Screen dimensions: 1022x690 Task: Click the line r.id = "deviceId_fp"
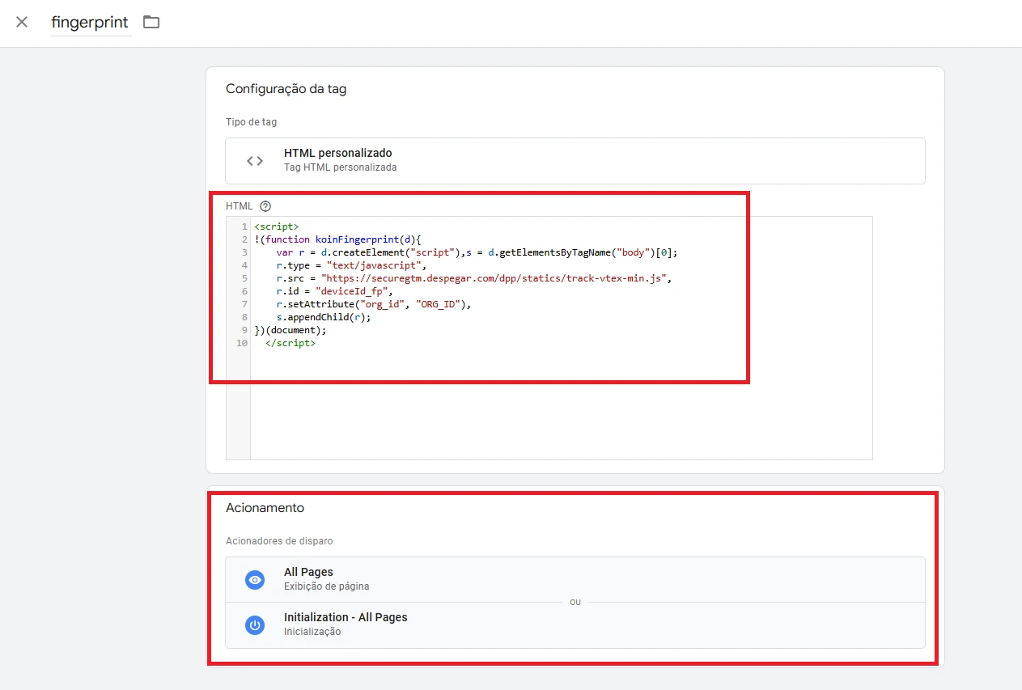[x=334, y=291]
